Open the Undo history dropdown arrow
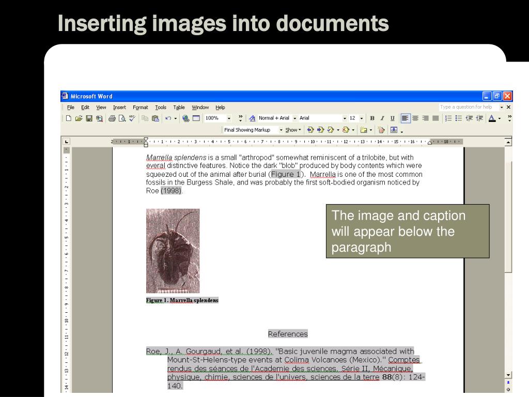The height and width of the screenshot is (397, 529). [176, 118]
